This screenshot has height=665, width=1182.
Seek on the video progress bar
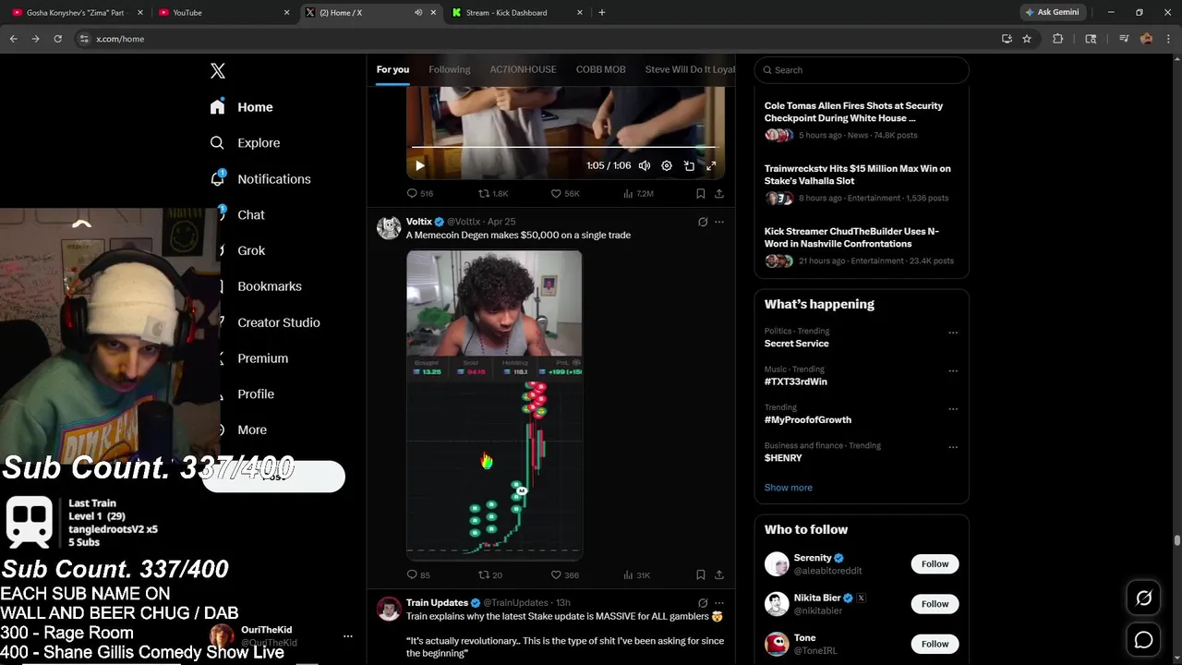(565, 147)
